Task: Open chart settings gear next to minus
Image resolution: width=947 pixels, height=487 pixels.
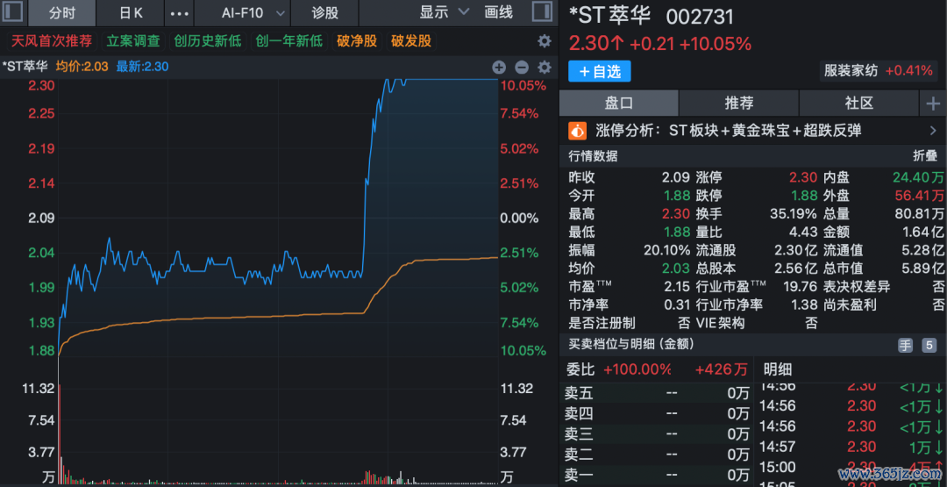Action: pyautogui.click(x=545, y=67)
